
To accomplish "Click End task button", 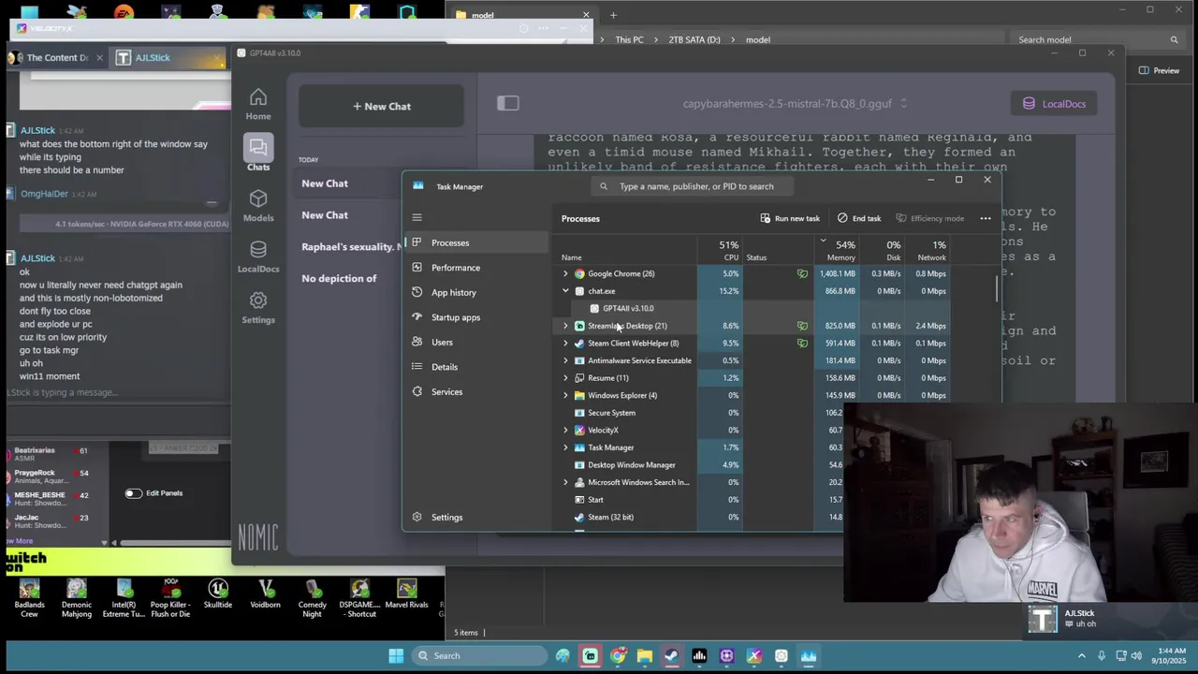I will click(x=859, y=218).
